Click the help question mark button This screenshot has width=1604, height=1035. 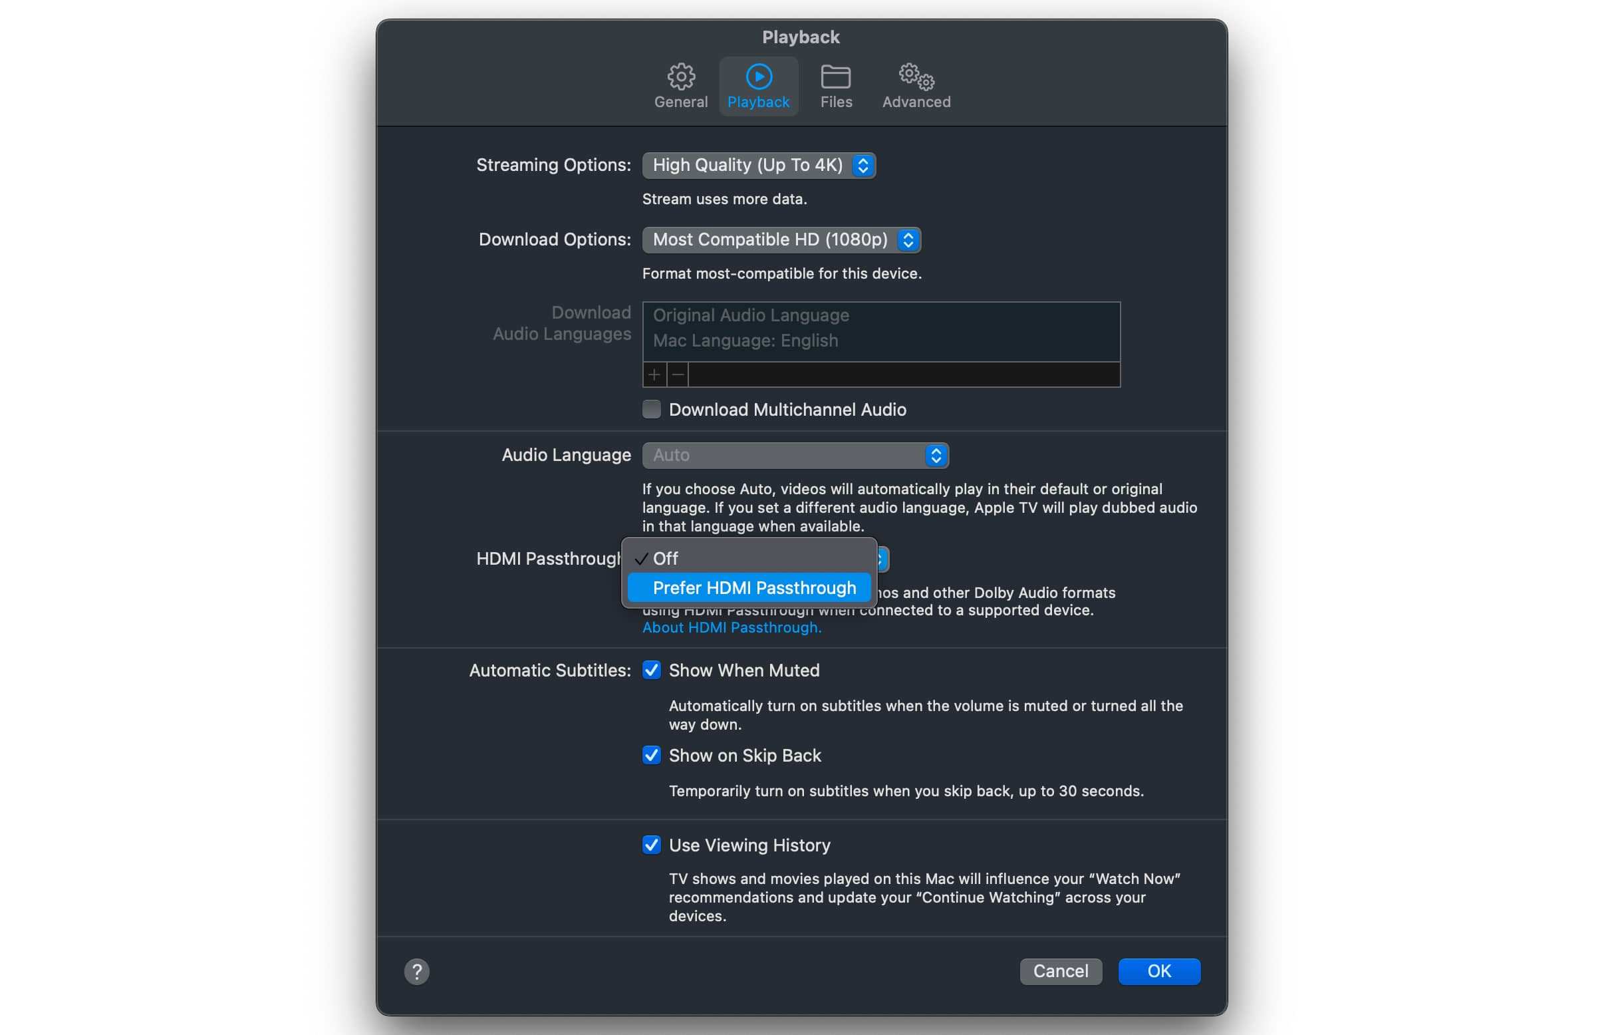pyautogui.click(x=416, y=971)
